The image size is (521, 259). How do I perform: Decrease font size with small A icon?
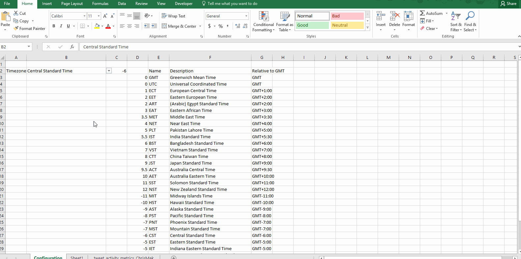pos(112,16)
